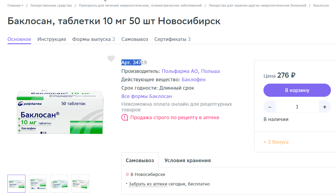This screenshot has width=336, height=195.
Task: Click the Novosibirsk location pin icon
Action: pyautogui.click(x=127, y=174)
